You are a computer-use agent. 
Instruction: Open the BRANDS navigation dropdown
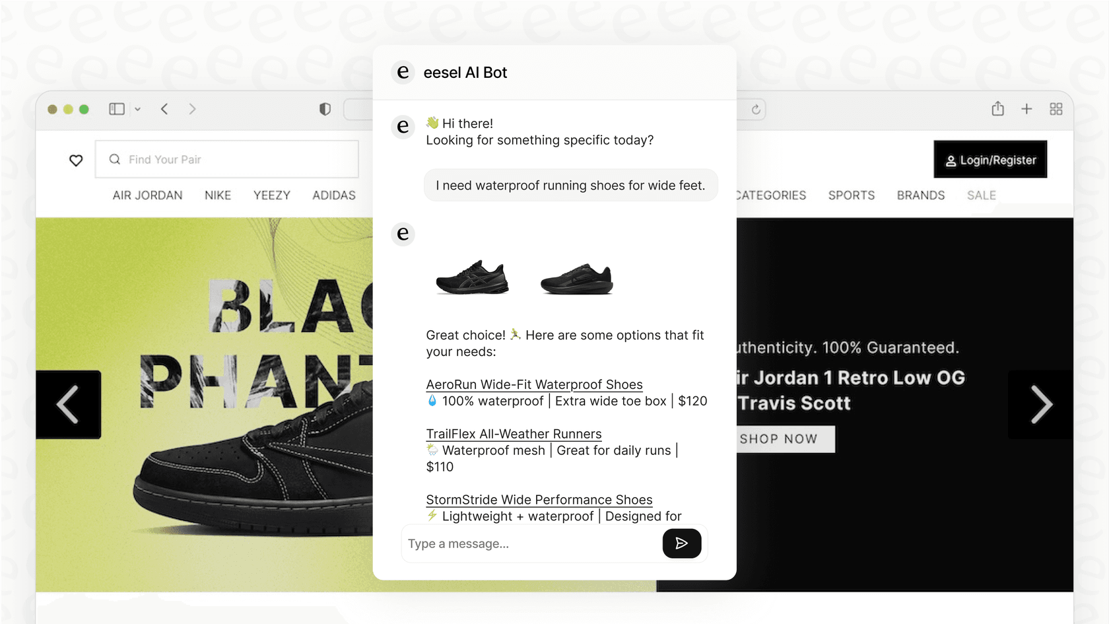(920, 195)
